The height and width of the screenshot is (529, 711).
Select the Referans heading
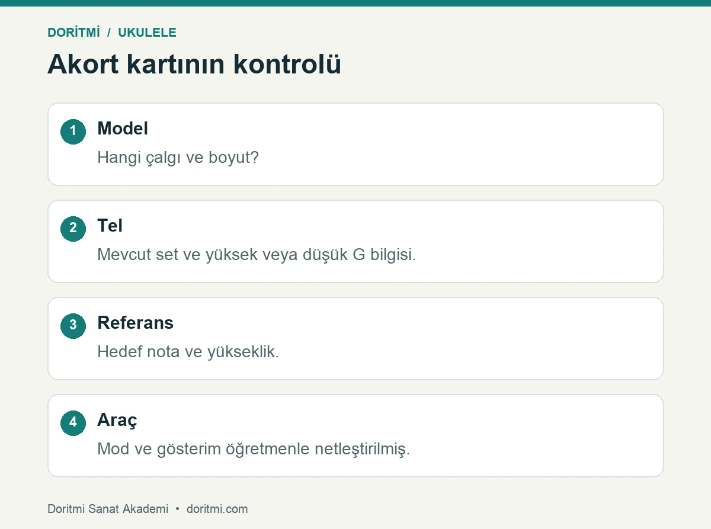pyautogui.click(x=135, y=323)
